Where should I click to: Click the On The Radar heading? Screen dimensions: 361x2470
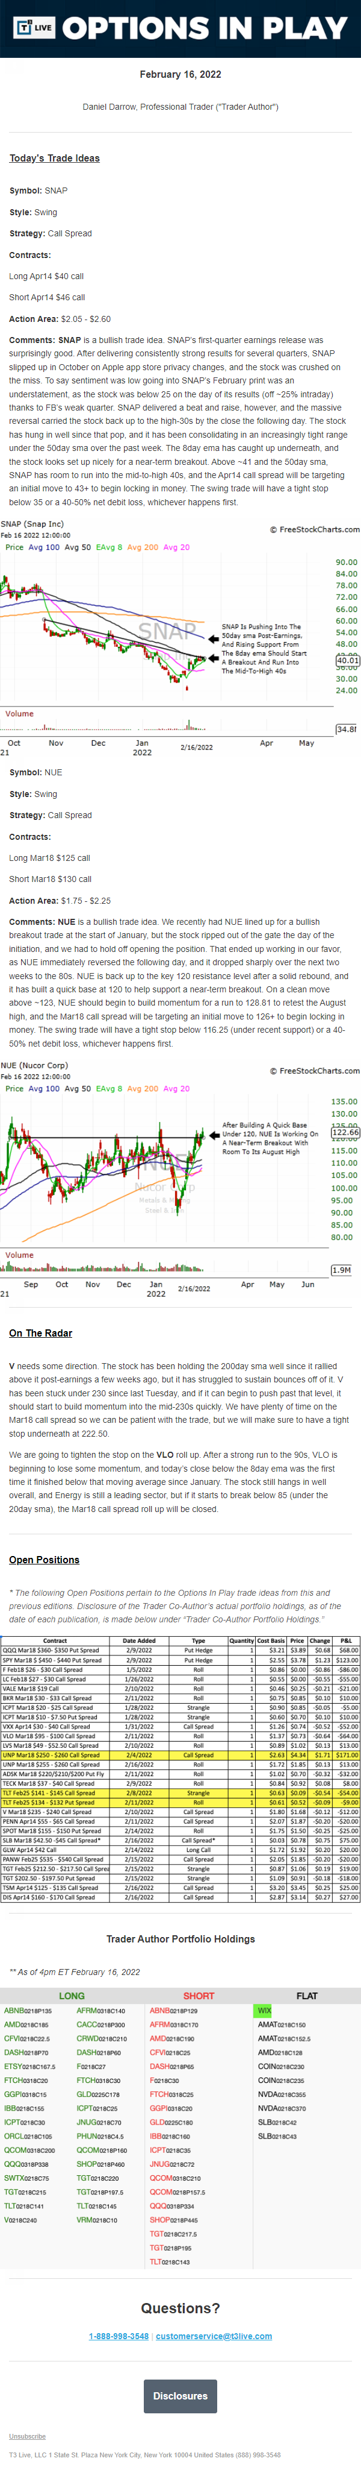click(41, 1333)
